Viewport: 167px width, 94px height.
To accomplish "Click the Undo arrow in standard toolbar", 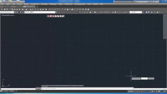I will (23, 9).
